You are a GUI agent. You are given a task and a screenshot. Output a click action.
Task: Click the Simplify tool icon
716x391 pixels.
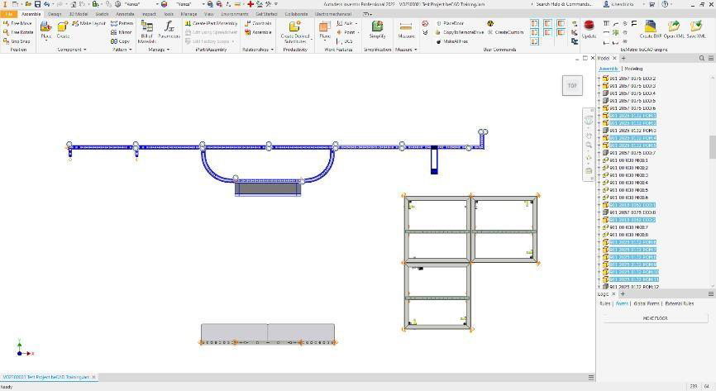pos(377,30)
